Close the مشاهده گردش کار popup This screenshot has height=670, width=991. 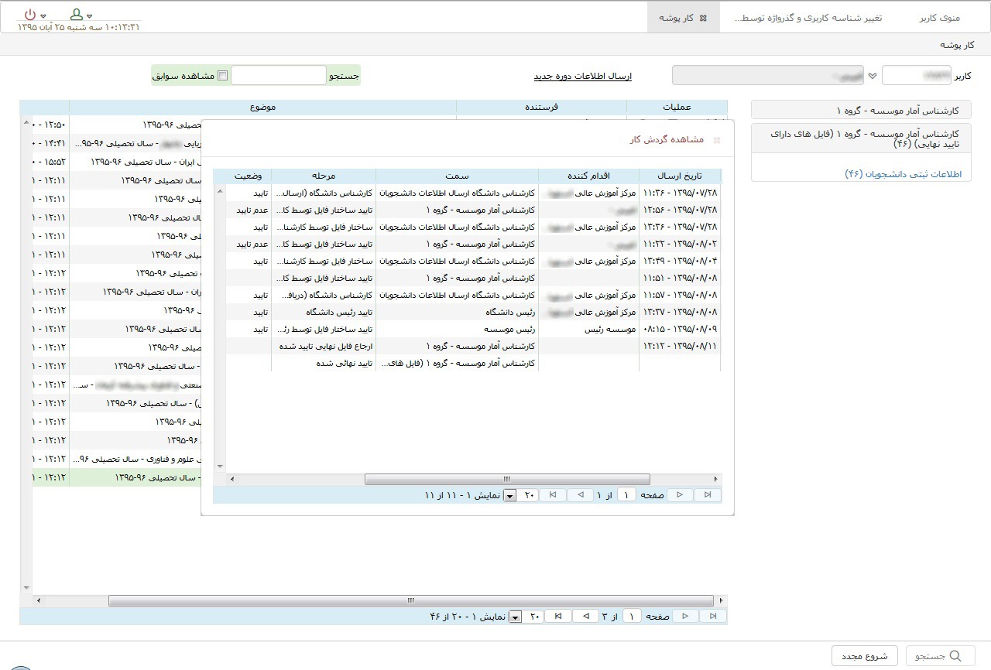point(716,140)
